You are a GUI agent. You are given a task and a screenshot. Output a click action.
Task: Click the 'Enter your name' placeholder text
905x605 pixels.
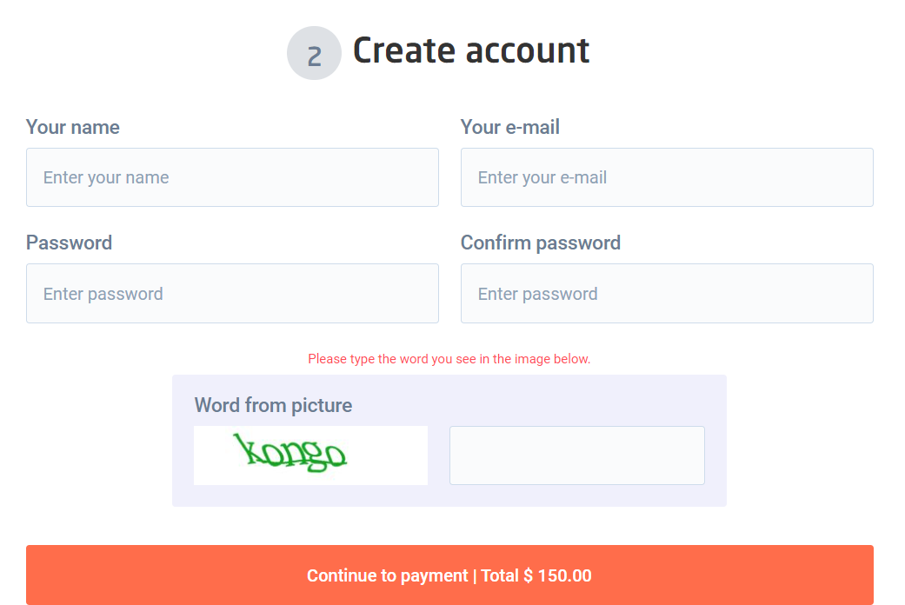pos(106,178)
